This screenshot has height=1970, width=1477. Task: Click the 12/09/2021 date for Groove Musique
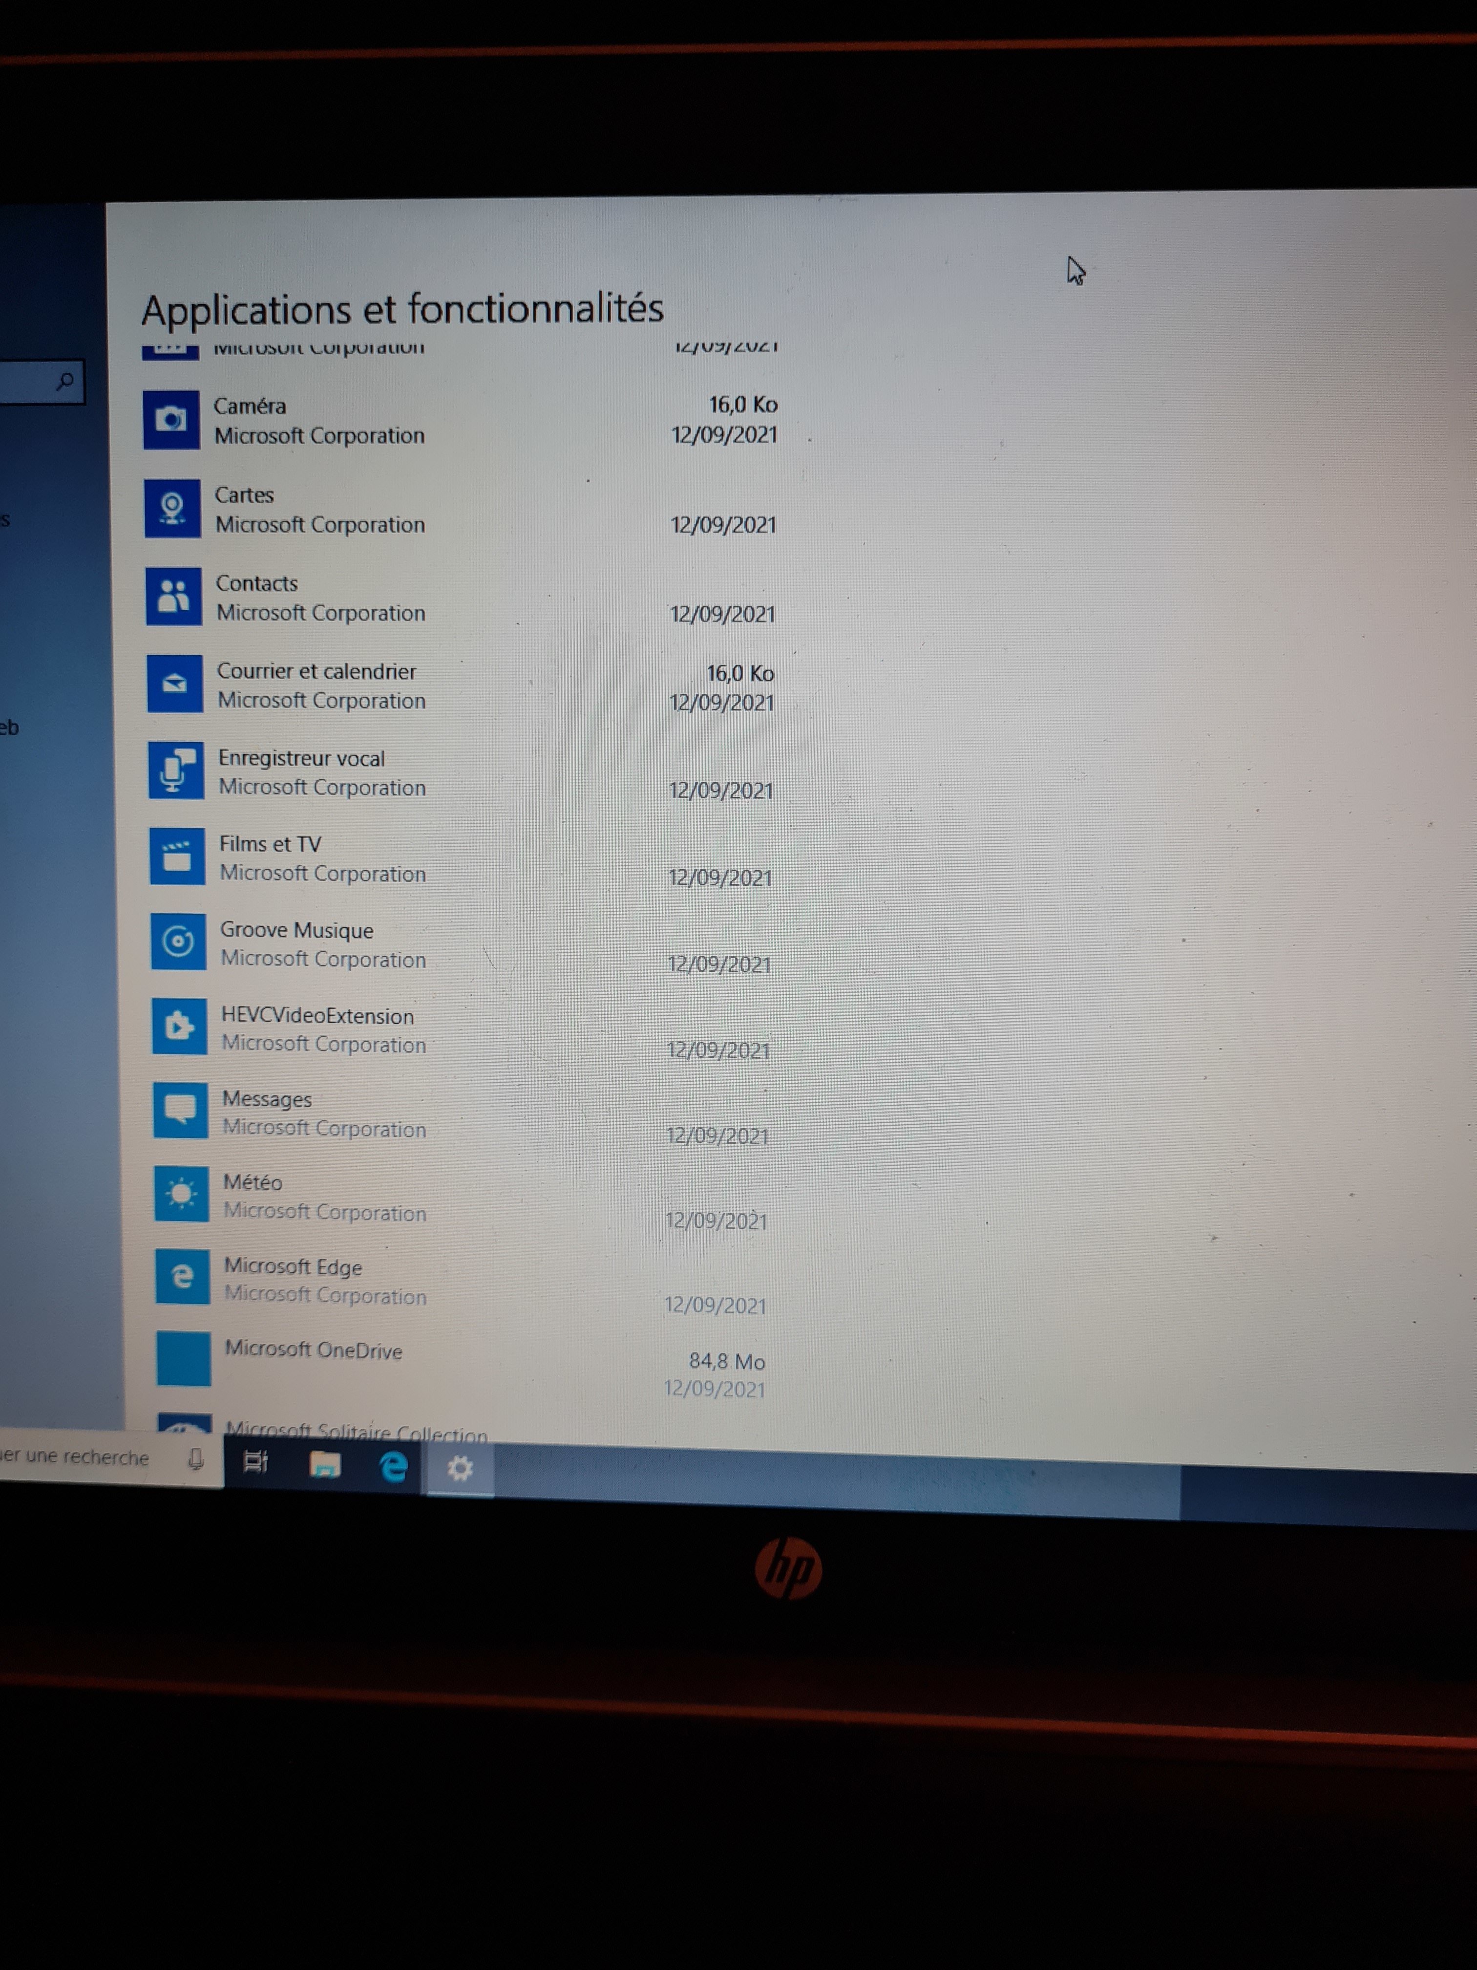pos(719,964)
